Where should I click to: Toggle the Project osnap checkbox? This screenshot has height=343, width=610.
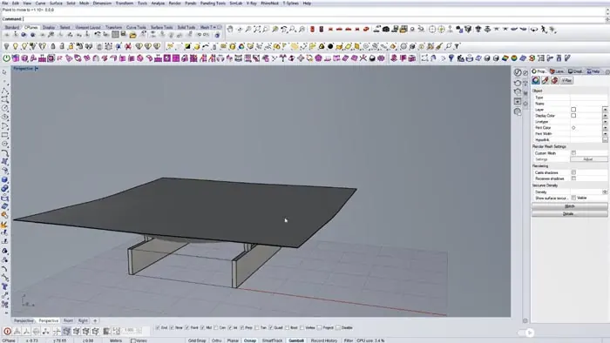click(x=320, y=328)
